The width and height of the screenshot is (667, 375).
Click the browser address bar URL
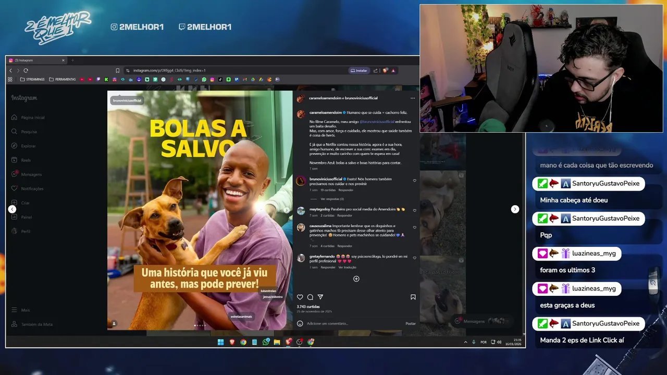[169, 70]
